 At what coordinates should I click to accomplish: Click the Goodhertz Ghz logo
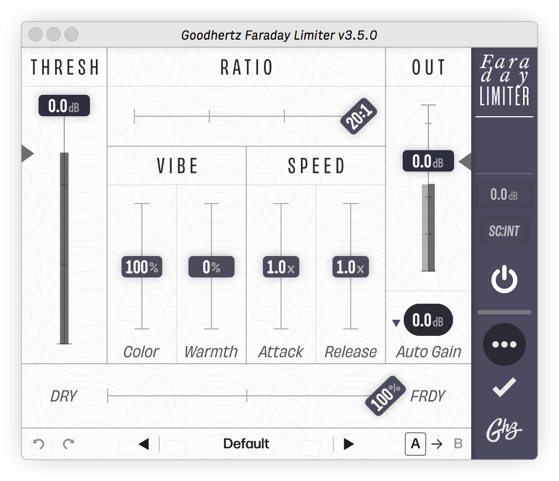coord(504,430)
